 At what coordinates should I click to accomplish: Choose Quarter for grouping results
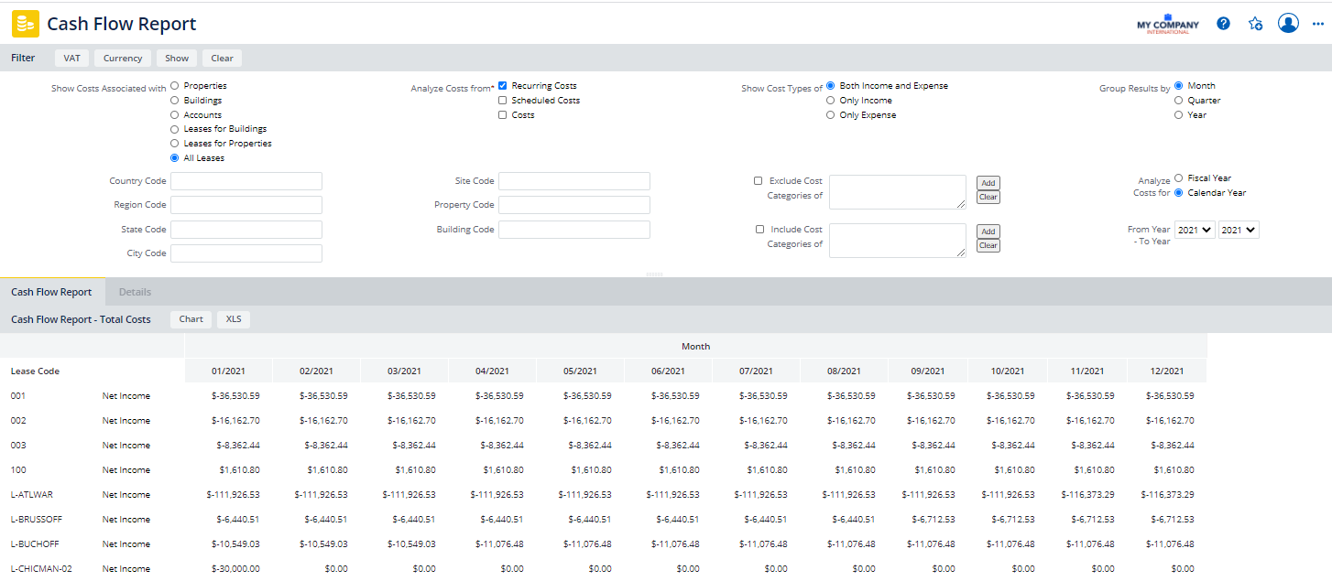tap(1179, 101)
